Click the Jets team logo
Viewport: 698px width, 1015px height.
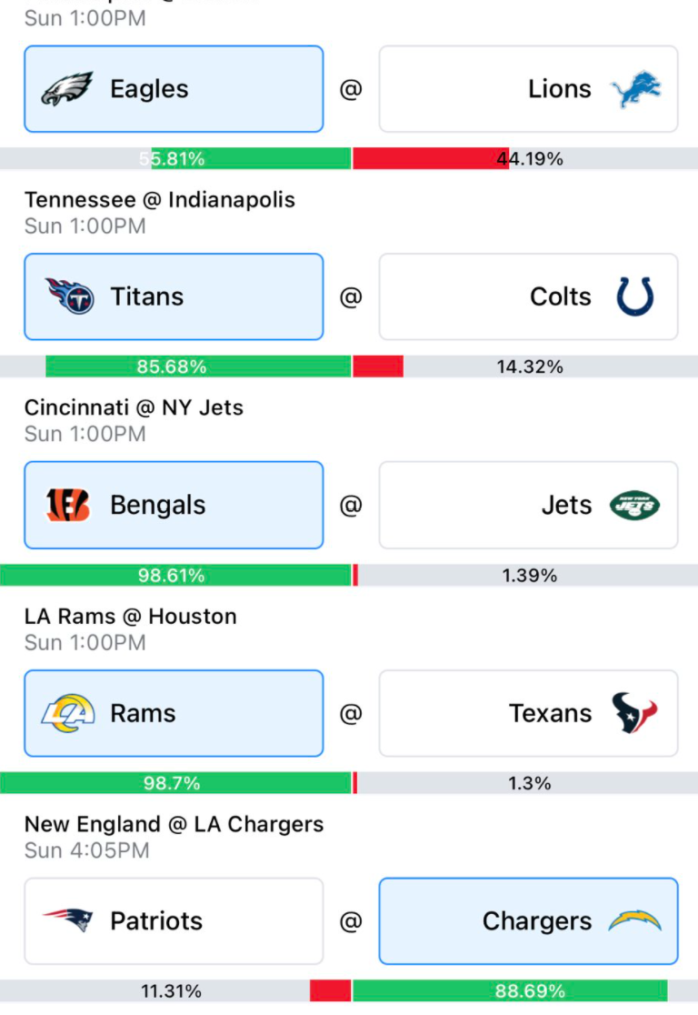pyautogui.click(x=634, y=505)
